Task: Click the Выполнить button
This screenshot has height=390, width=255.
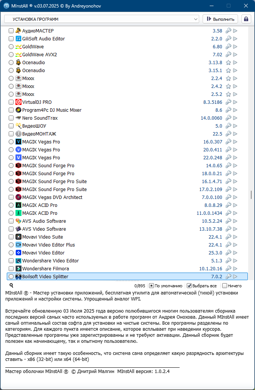Action: (x=220, y=19)
